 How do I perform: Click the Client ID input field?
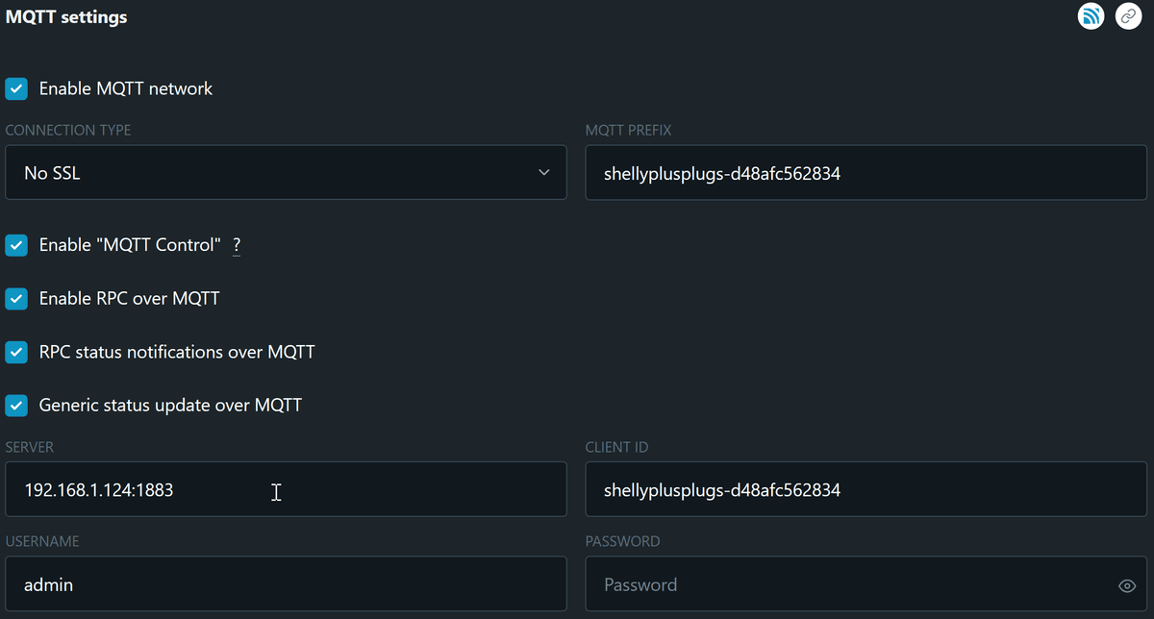(865, 490)
